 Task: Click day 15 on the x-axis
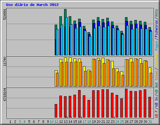click(x=75, y=122)
